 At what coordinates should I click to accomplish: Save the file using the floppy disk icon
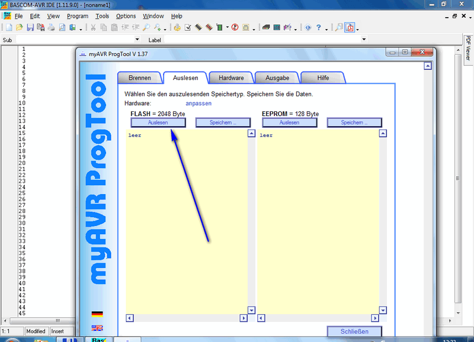(x=30, y=27)
